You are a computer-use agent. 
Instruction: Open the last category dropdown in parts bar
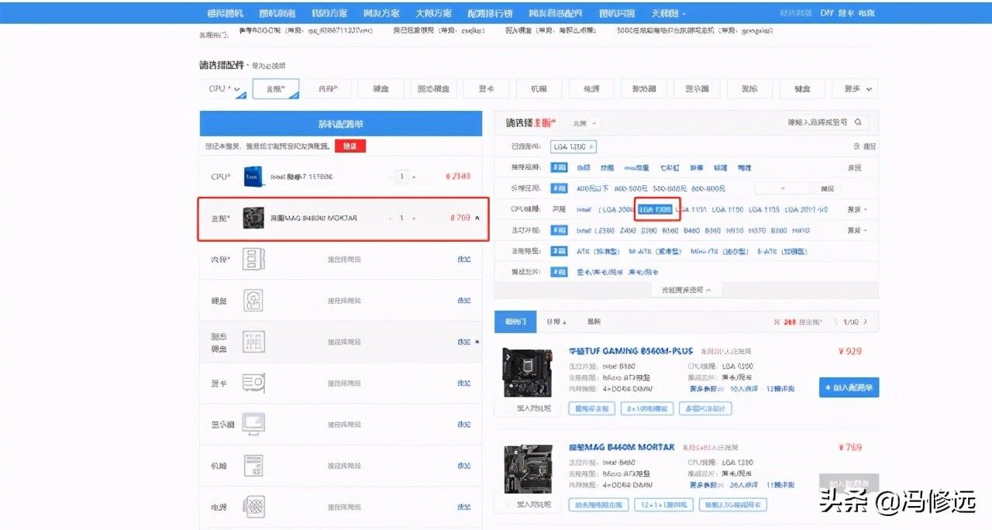855,89
